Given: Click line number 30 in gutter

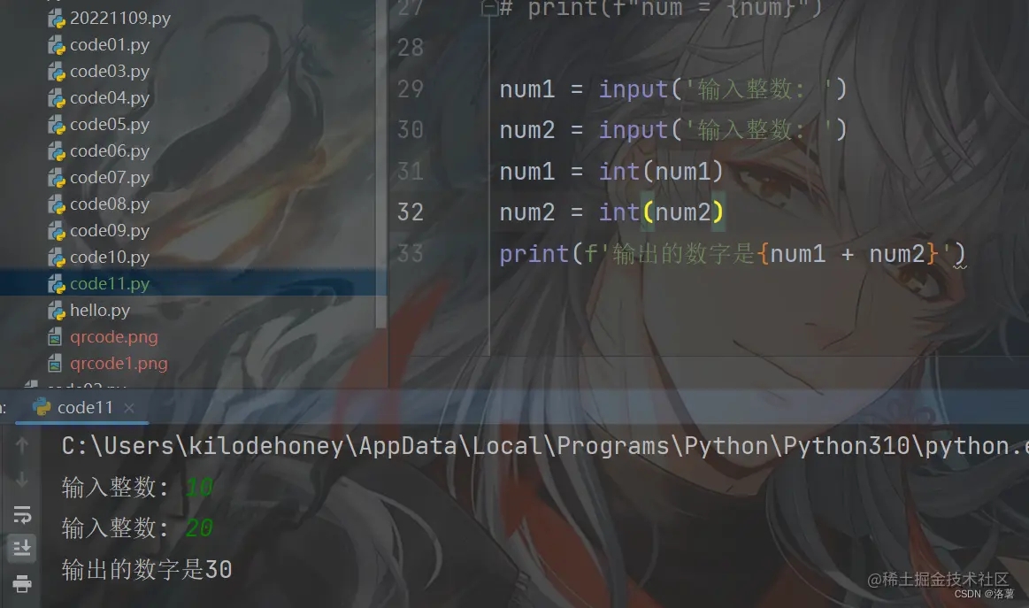Looking at the screenshot, I should [x=411, y=130].
